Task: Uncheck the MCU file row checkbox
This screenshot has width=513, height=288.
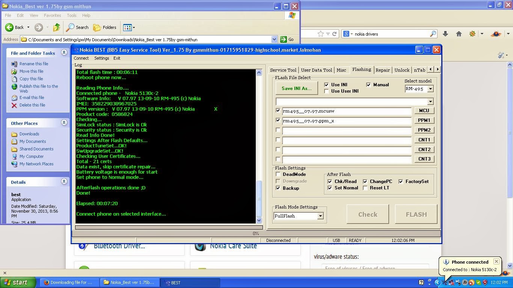Action: [278, 111]
